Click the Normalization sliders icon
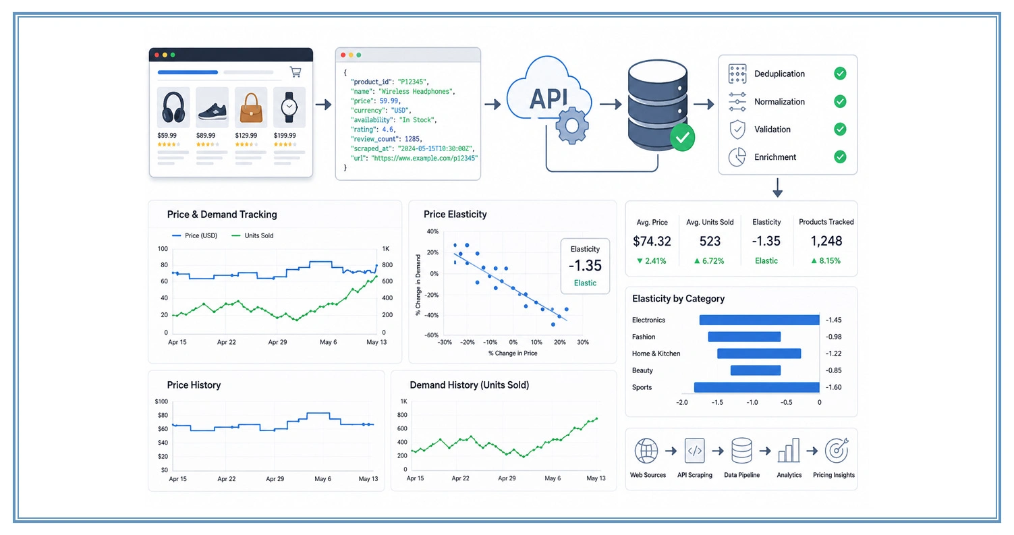Viewport: 1014px width, 535px height. (x=737, y=101)
